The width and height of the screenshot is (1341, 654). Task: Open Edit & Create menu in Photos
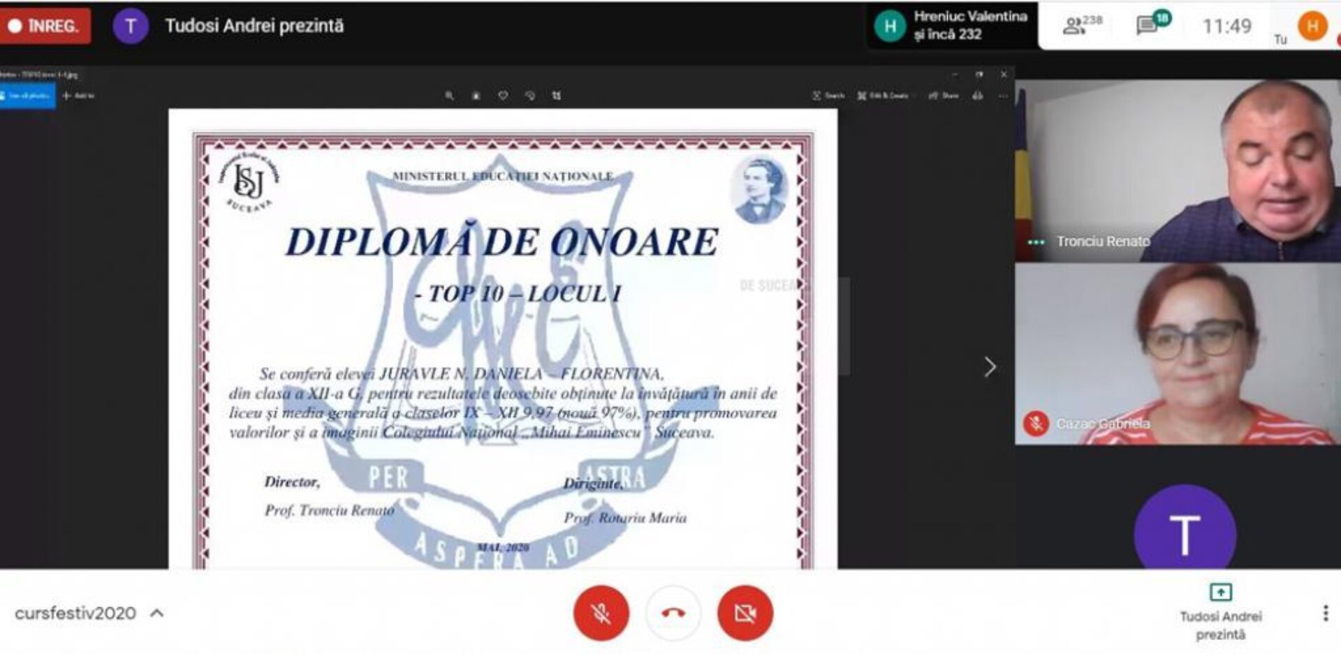[883, 96]
